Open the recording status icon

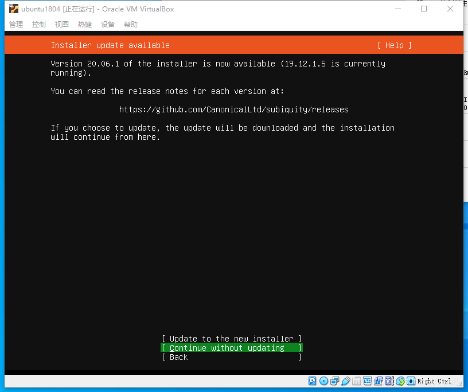click(378, 381)
